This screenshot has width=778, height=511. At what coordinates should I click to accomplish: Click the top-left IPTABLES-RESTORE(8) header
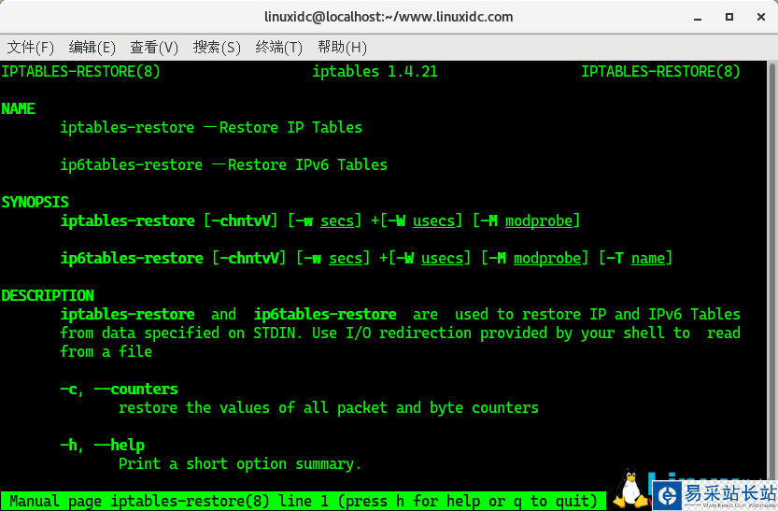click(80, 71)
